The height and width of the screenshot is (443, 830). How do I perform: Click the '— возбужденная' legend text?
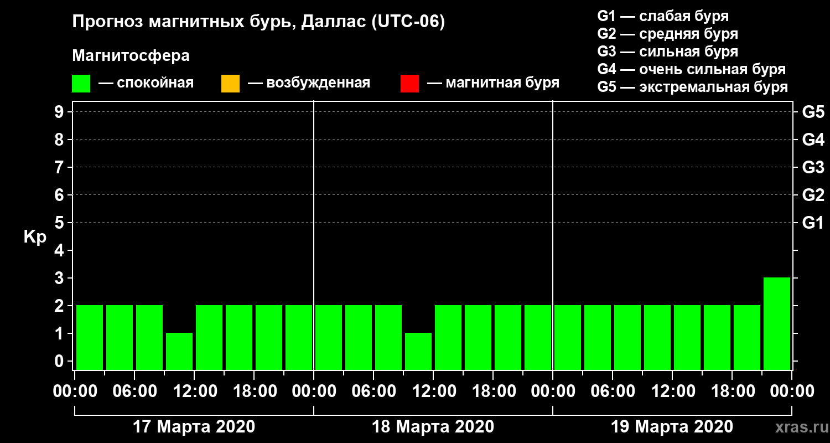coord(309,84)
